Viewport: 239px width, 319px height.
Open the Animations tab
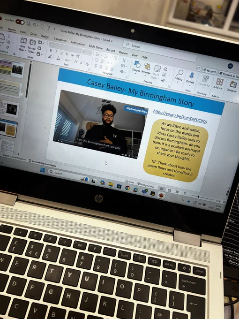pos(77,43)
